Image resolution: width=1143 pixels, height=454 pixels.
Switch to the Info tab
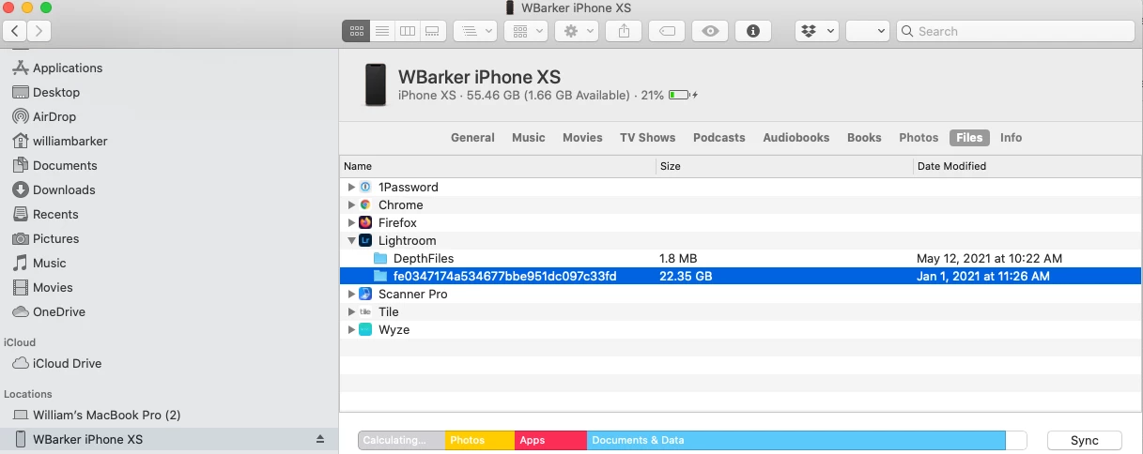tap(1011, 137)
